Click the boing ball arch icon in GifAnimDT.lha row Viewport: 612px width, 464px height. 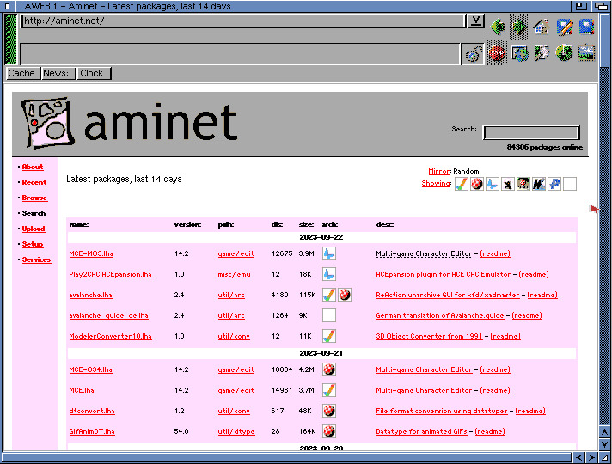[329, 431]
